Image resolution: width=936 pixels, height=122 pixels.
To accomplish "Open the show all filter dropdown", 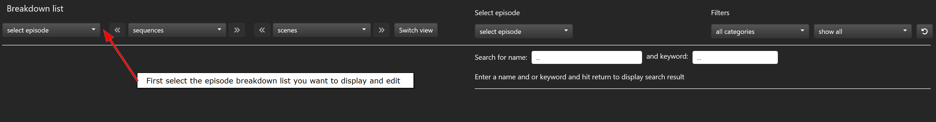I will click(x=863, y=31).
